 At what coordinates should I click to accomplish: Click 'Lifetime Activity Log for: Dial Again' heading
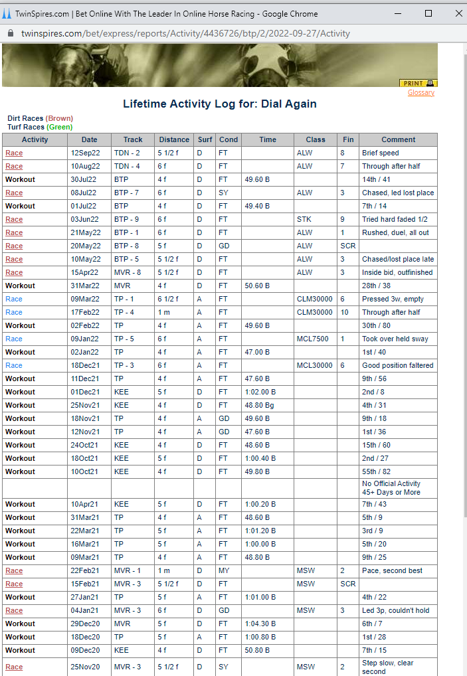[x=220, y=104]
